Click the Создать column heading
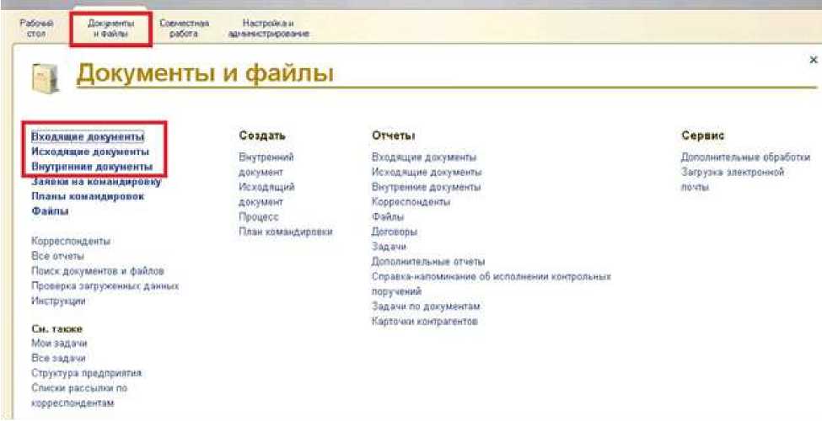The image size is (822, 421). coord(262,135)
